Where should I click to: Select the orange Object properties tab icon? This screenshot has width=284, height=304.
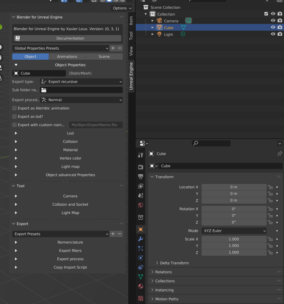tap(141, 229)
